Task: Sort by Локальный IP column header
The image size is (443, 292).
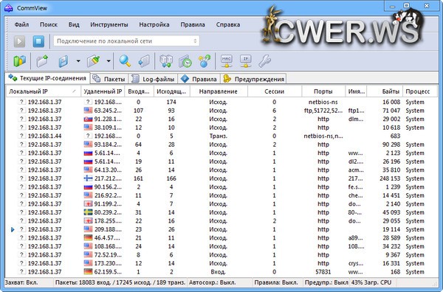Action: coord(44,91)
